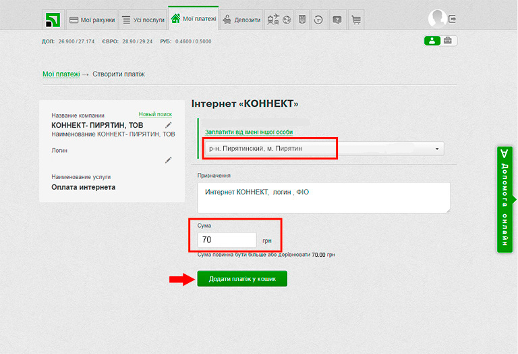Open the regular payments clock icon

click(318, 20)
